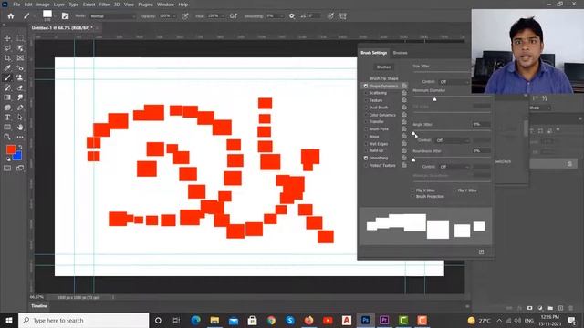
Task: Select the Rectangle shape tool
Action: click(7, 128)
